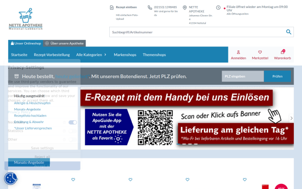Click the search magnifier icon

tap(288, 32)
